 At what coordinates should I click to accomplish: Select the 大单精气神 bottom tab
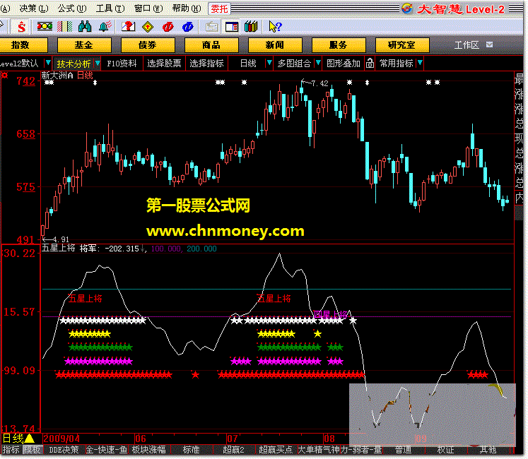319,450
